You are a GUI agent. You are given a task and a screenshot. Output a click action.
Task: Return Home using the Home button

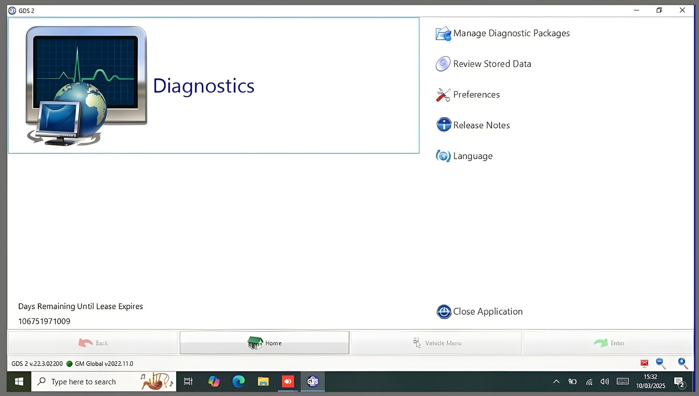coord(265,342)
